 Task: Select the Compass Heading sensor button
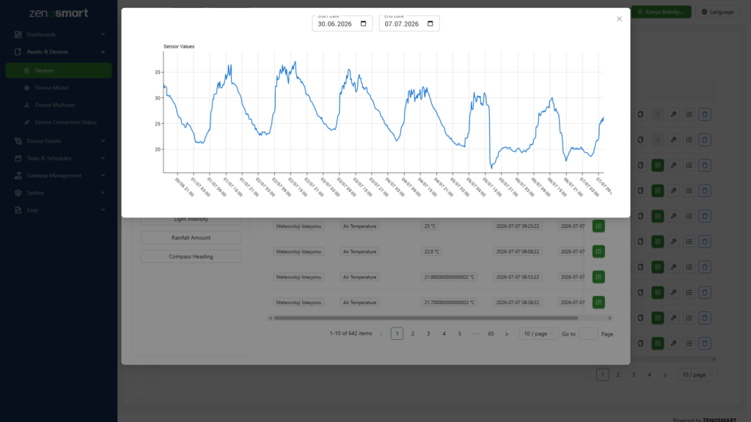point(191,256)
